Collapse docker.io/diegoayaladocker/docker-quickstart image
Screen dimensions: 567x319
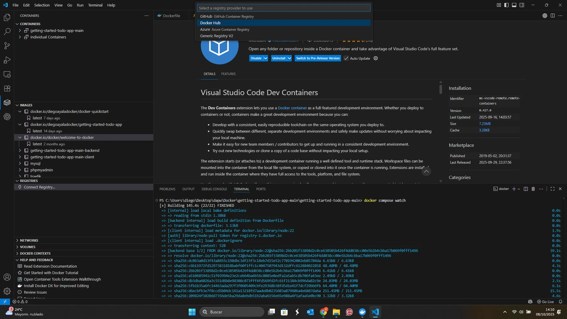pos(20,111)
